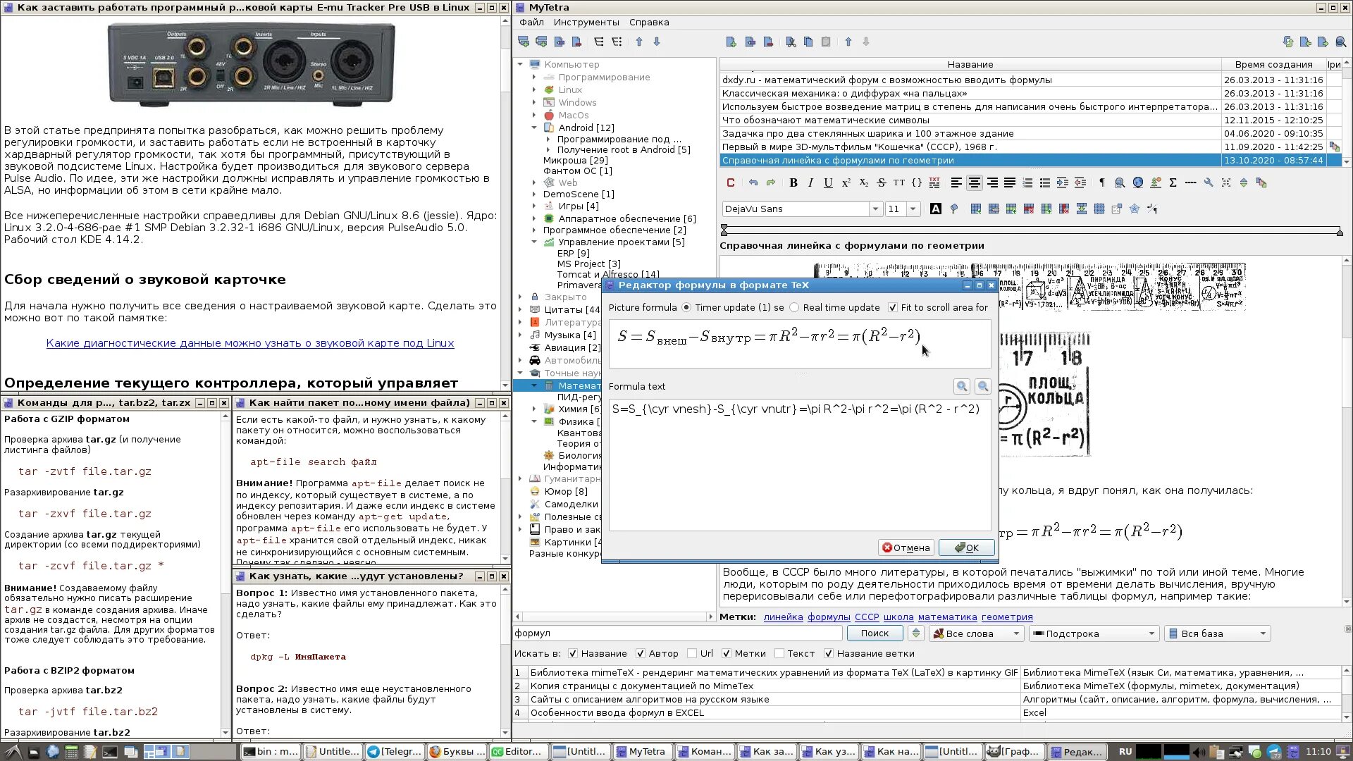Open the Справка menu
Viewport: 1353px width, 761px height.
[649, 23]
